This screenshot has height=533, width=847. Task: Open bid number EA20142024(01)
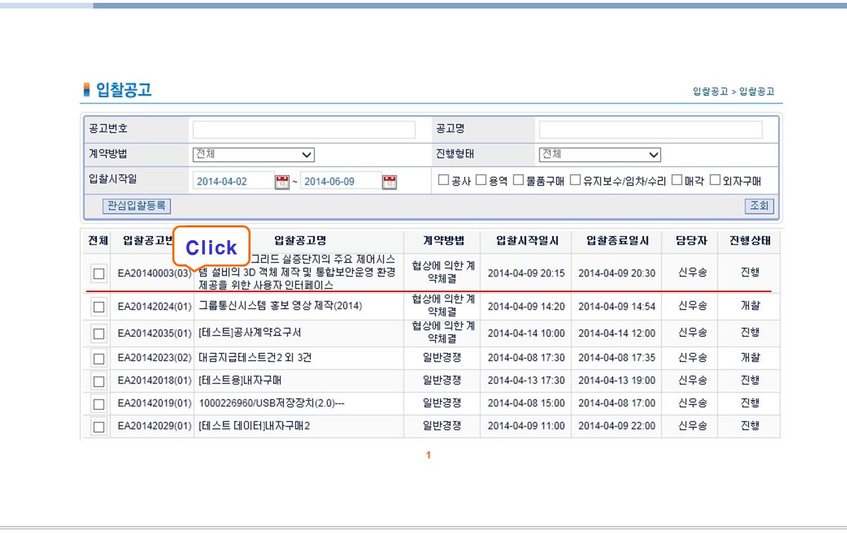(154, 306)
